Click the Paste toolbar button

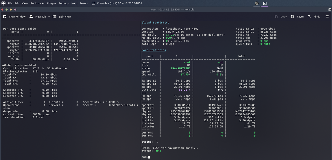tap(297, 17)
